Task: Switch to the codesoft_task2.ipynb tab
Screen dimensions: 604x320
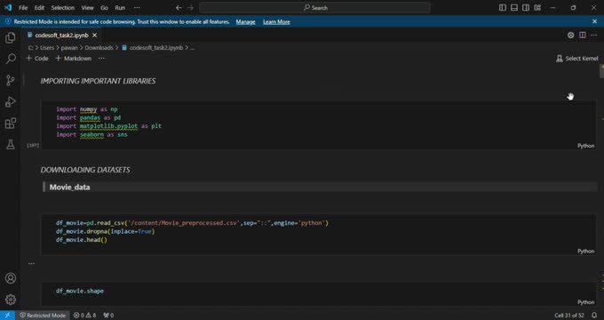Action: (x=61, y=35)
